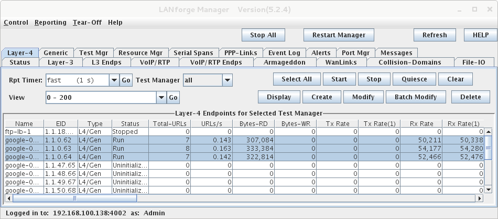Screen dimensions: 498x219
Task: Click the table's vertical scroll up arrow
Action: [x=489, y=131]
